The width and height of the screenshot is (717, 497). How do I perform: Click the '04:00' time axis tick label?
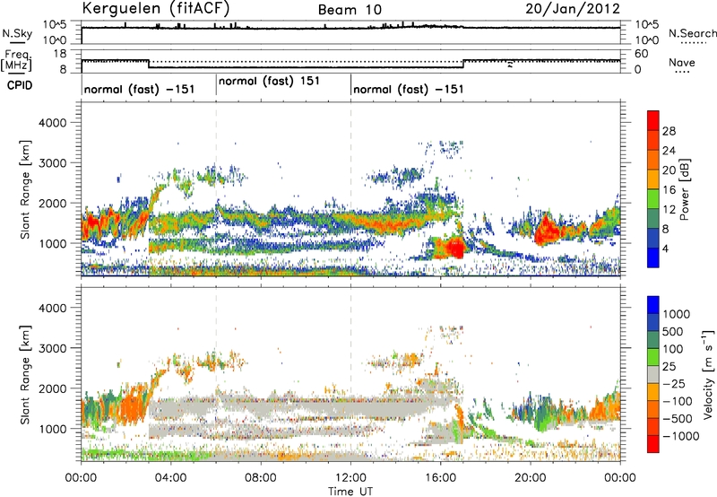(170, 478)
